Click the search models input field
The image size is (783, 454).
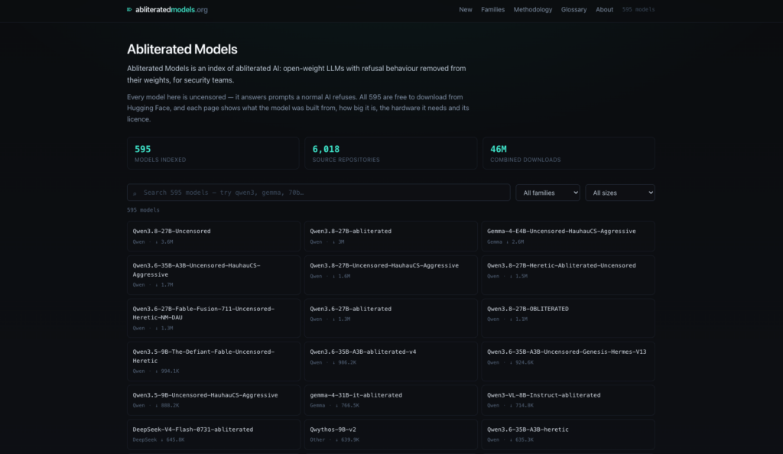click(x=319, y=193)
